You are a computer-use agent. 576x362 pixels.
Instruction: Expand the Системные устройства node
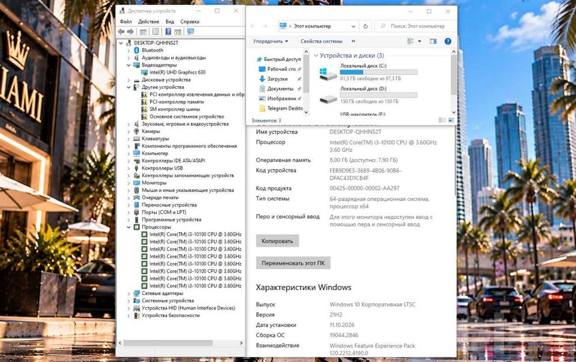point(128,301)
